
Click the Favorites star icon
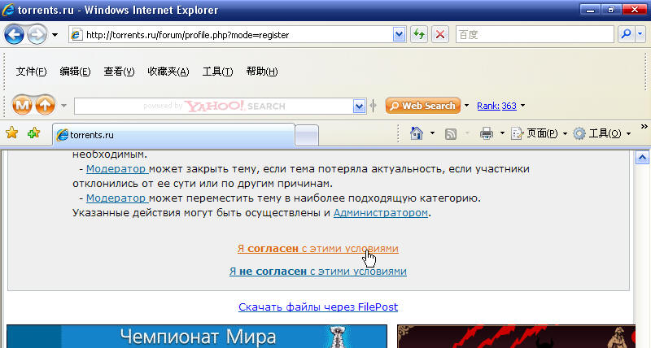[12, 133]
